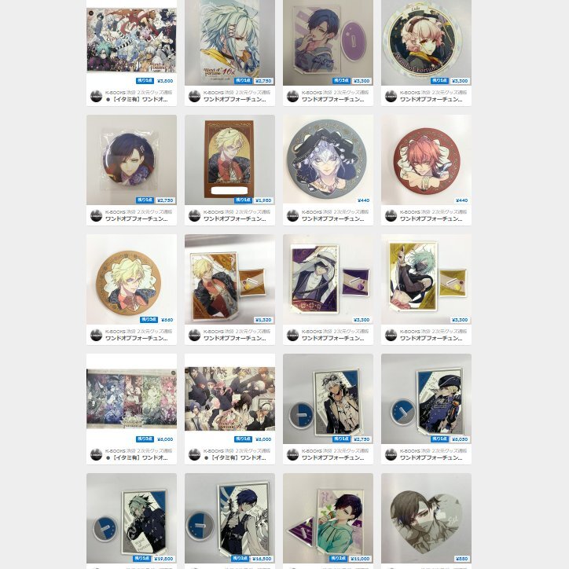
Task: Open the heart-shaped brown-haired badge thumbnail
Action: pos(427,518)
